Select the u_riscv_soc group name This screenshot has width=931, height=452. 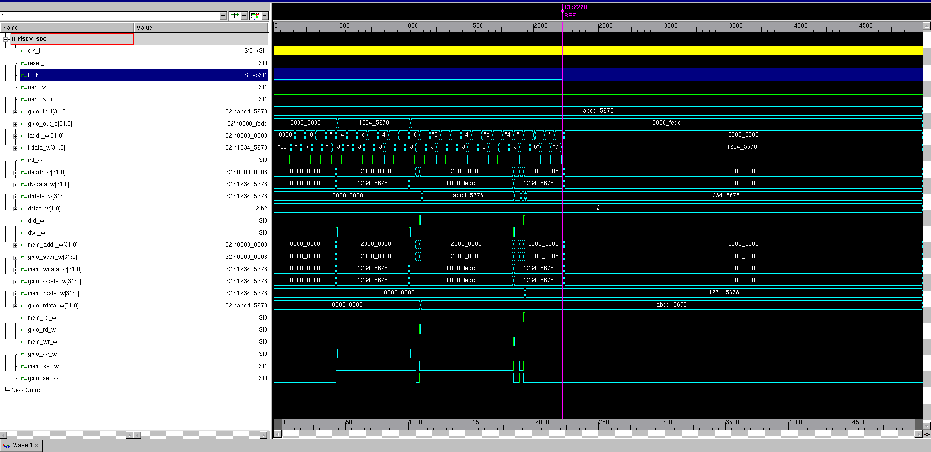click(29, 39)
